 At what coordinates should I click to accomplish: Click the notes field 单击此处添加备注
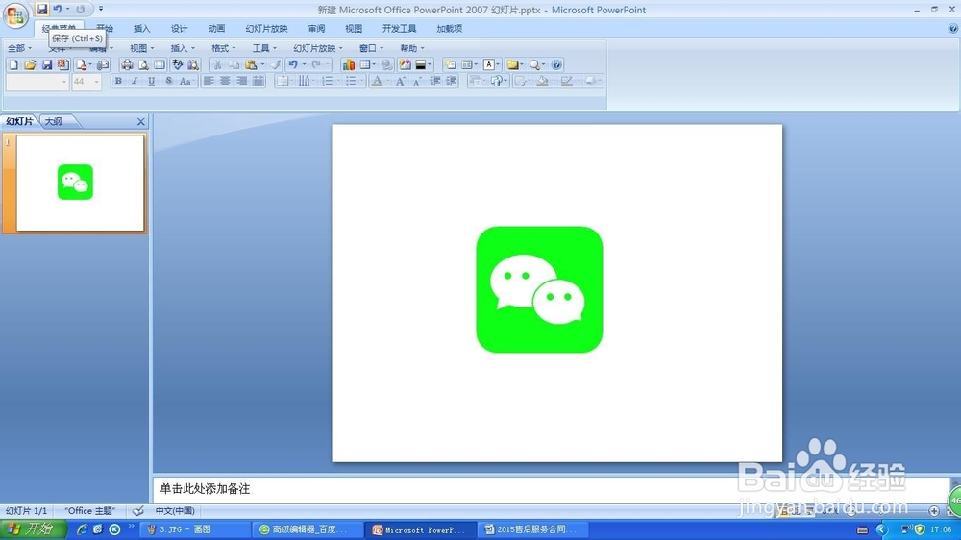coord(205,488)
